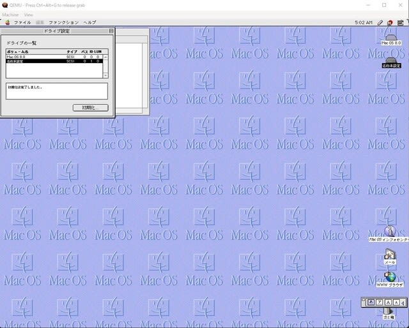Switch input palette to katakana ア mode

380,302
